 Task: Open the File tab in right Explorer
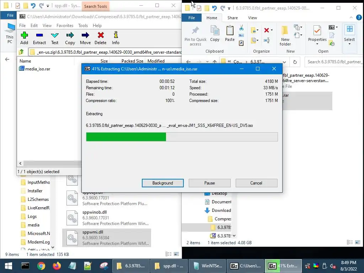pyautogui.click(x=192, y=18)
